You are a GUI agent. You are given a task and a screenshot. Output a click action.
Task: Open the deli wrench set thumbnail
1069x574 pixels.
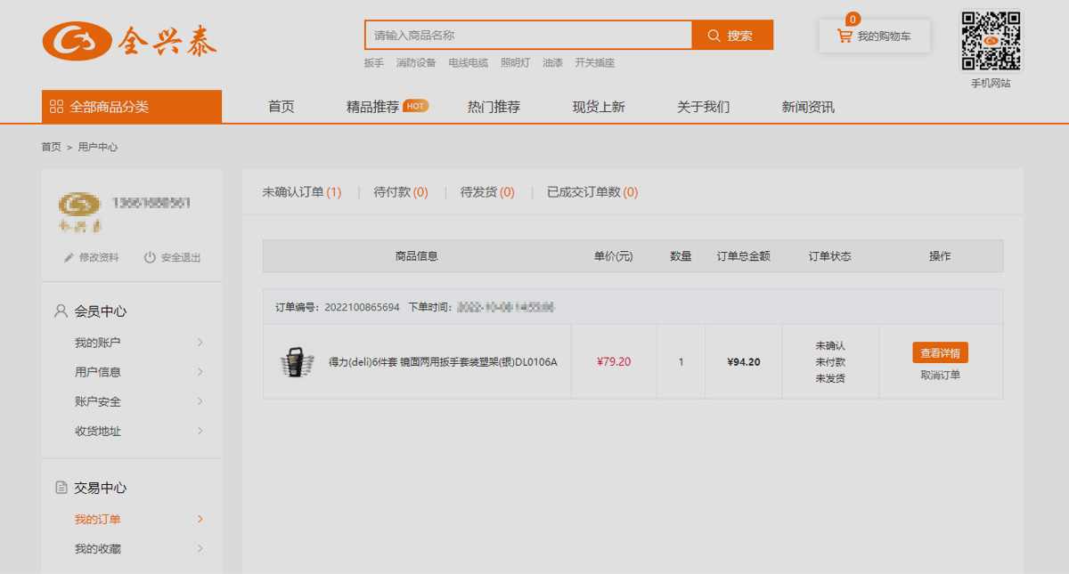(x=297, y=362)
